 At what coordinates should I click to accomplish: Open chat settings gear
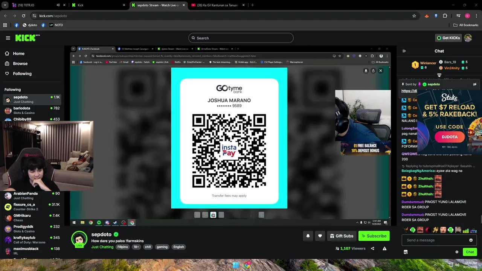pyautogui.click(x=457, y=252)
